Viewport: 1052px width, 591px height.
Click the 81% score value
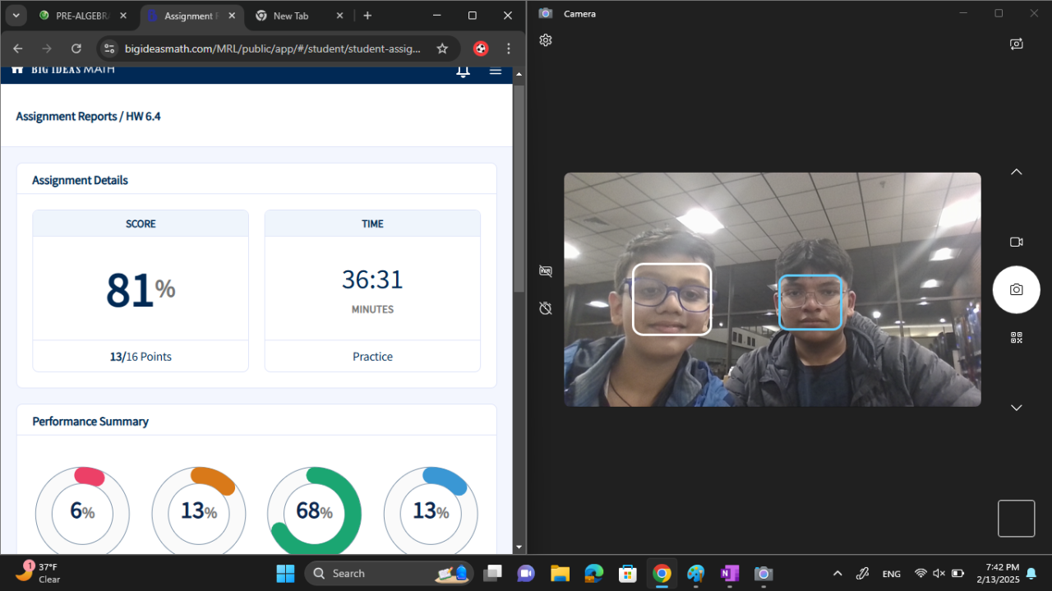(141, 289)
